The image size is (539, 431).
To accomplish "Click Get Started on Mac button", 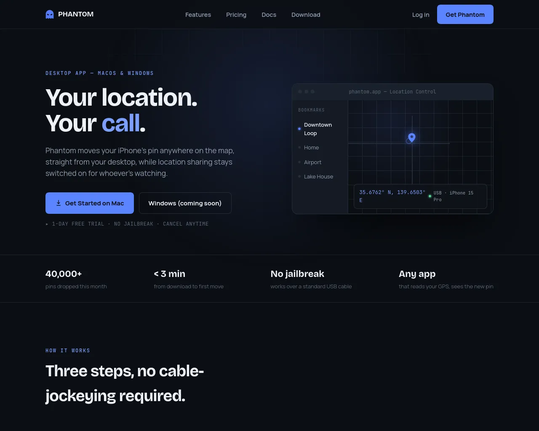I will (90, 203).
